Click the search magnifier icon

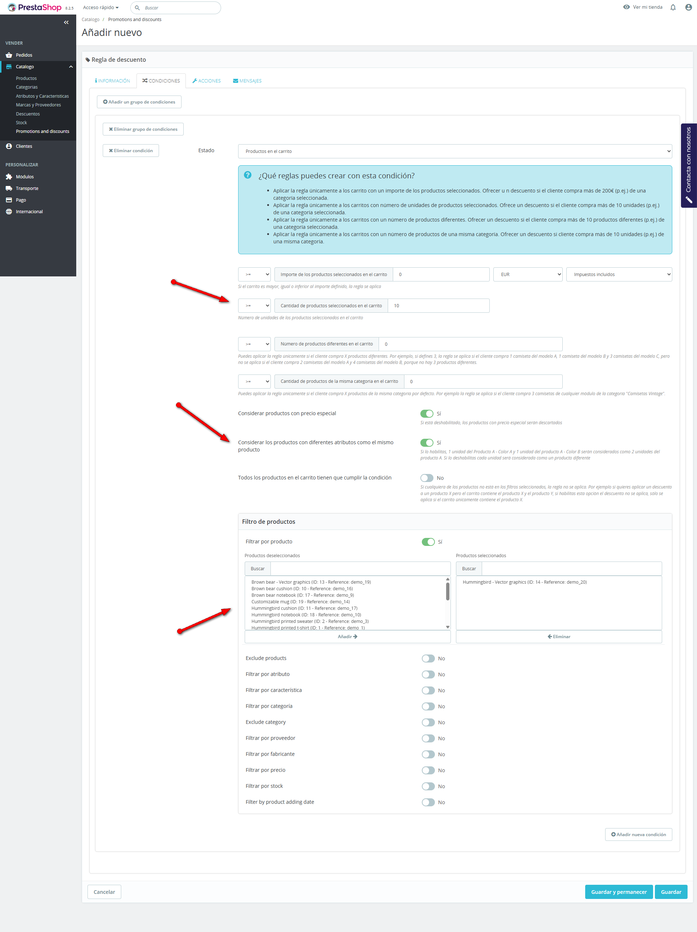coord(137,8)
